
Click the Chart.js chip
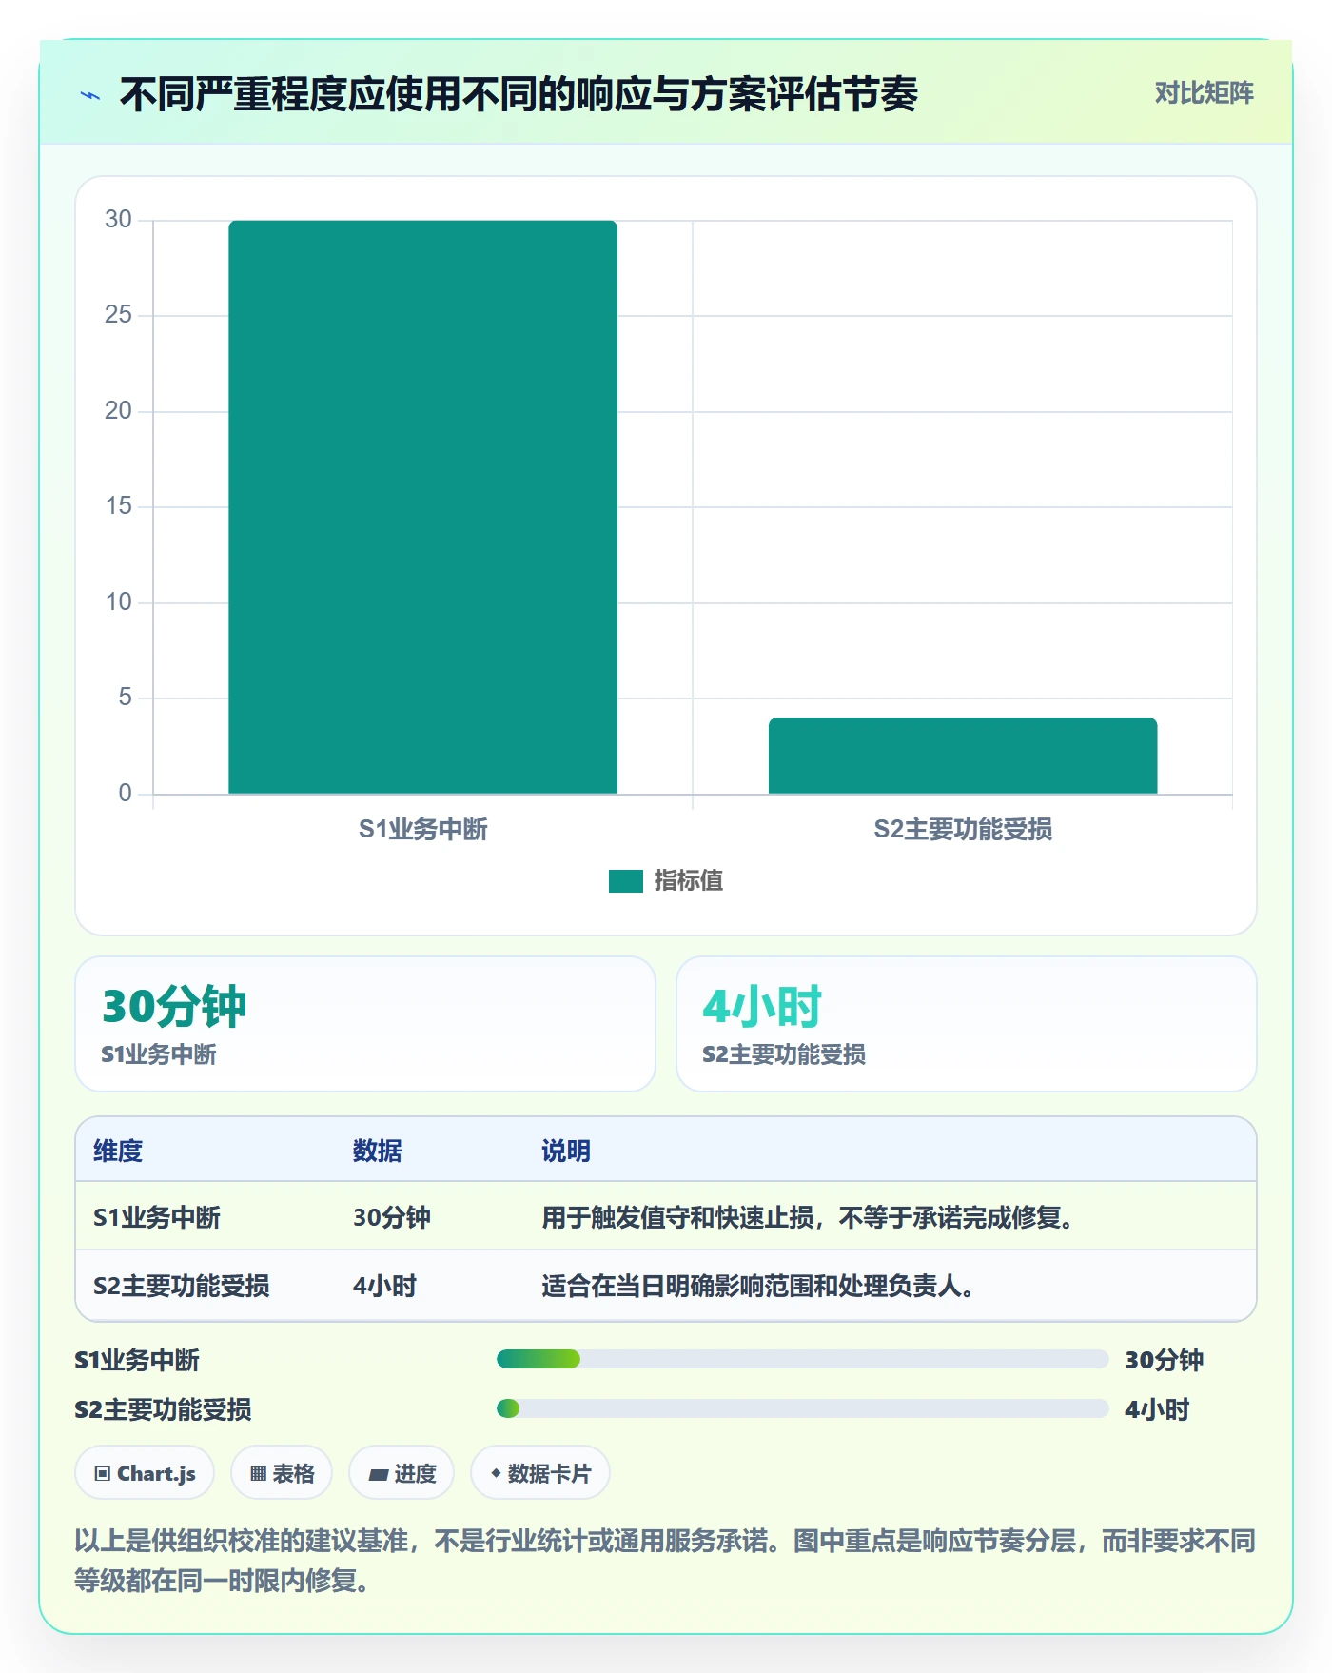pyautogui.click(x=145, y=1473)
